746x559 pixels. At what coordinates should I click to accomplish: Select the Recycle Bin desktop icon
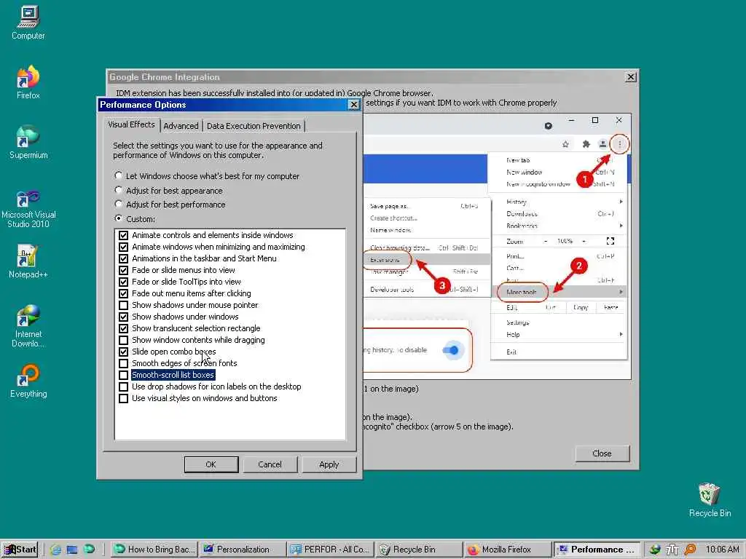710,500
